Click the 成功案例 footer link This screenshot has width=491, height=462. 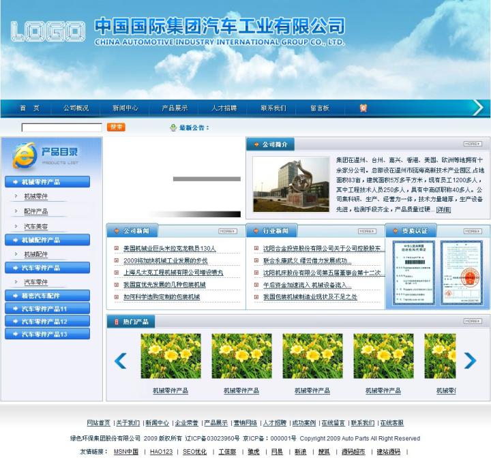point(304,423)
